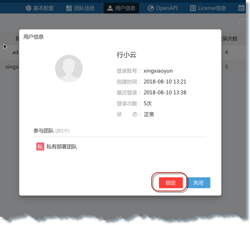Switch to the 团队信息 tab
The height and width of the screenshot is (225, 250).
(84, 8)
